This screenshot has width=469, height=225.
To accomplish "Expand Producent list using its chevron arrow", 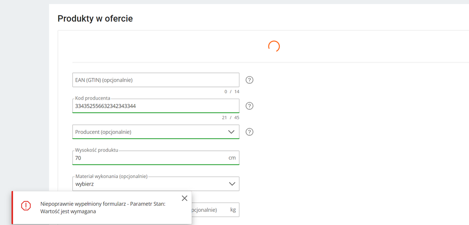I will click(231, 132).
